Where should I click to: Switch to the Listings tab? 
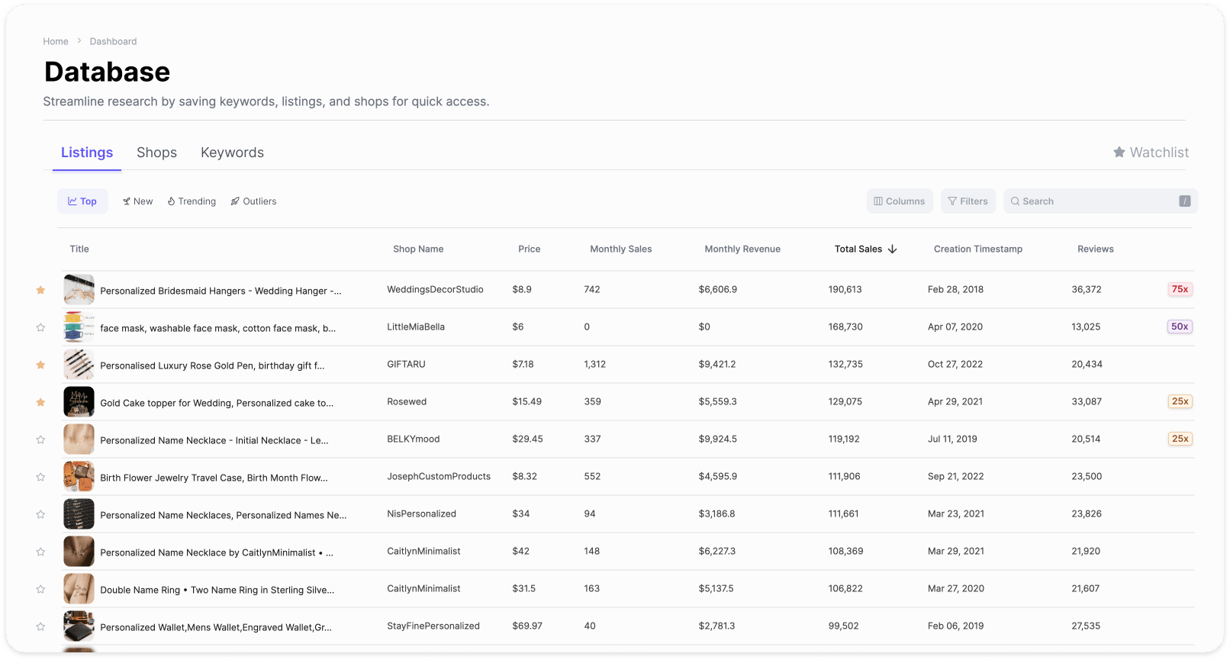click(87, 153)
